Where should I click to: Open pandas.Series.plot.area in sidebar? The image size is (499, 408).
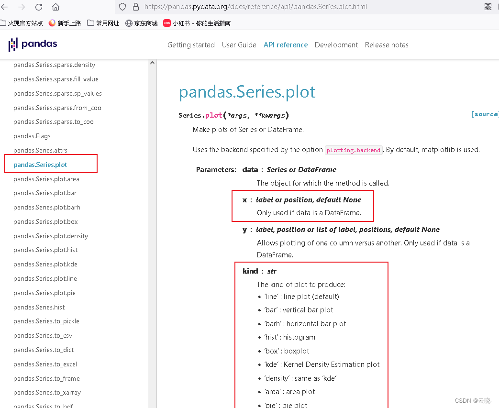coord(46,179)
